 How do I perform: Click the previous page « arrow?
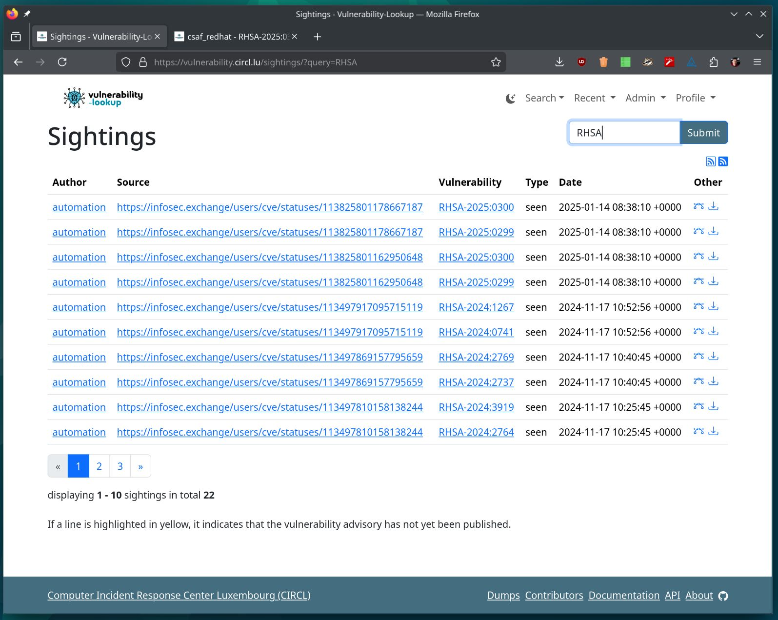click(x=58, y=466)
